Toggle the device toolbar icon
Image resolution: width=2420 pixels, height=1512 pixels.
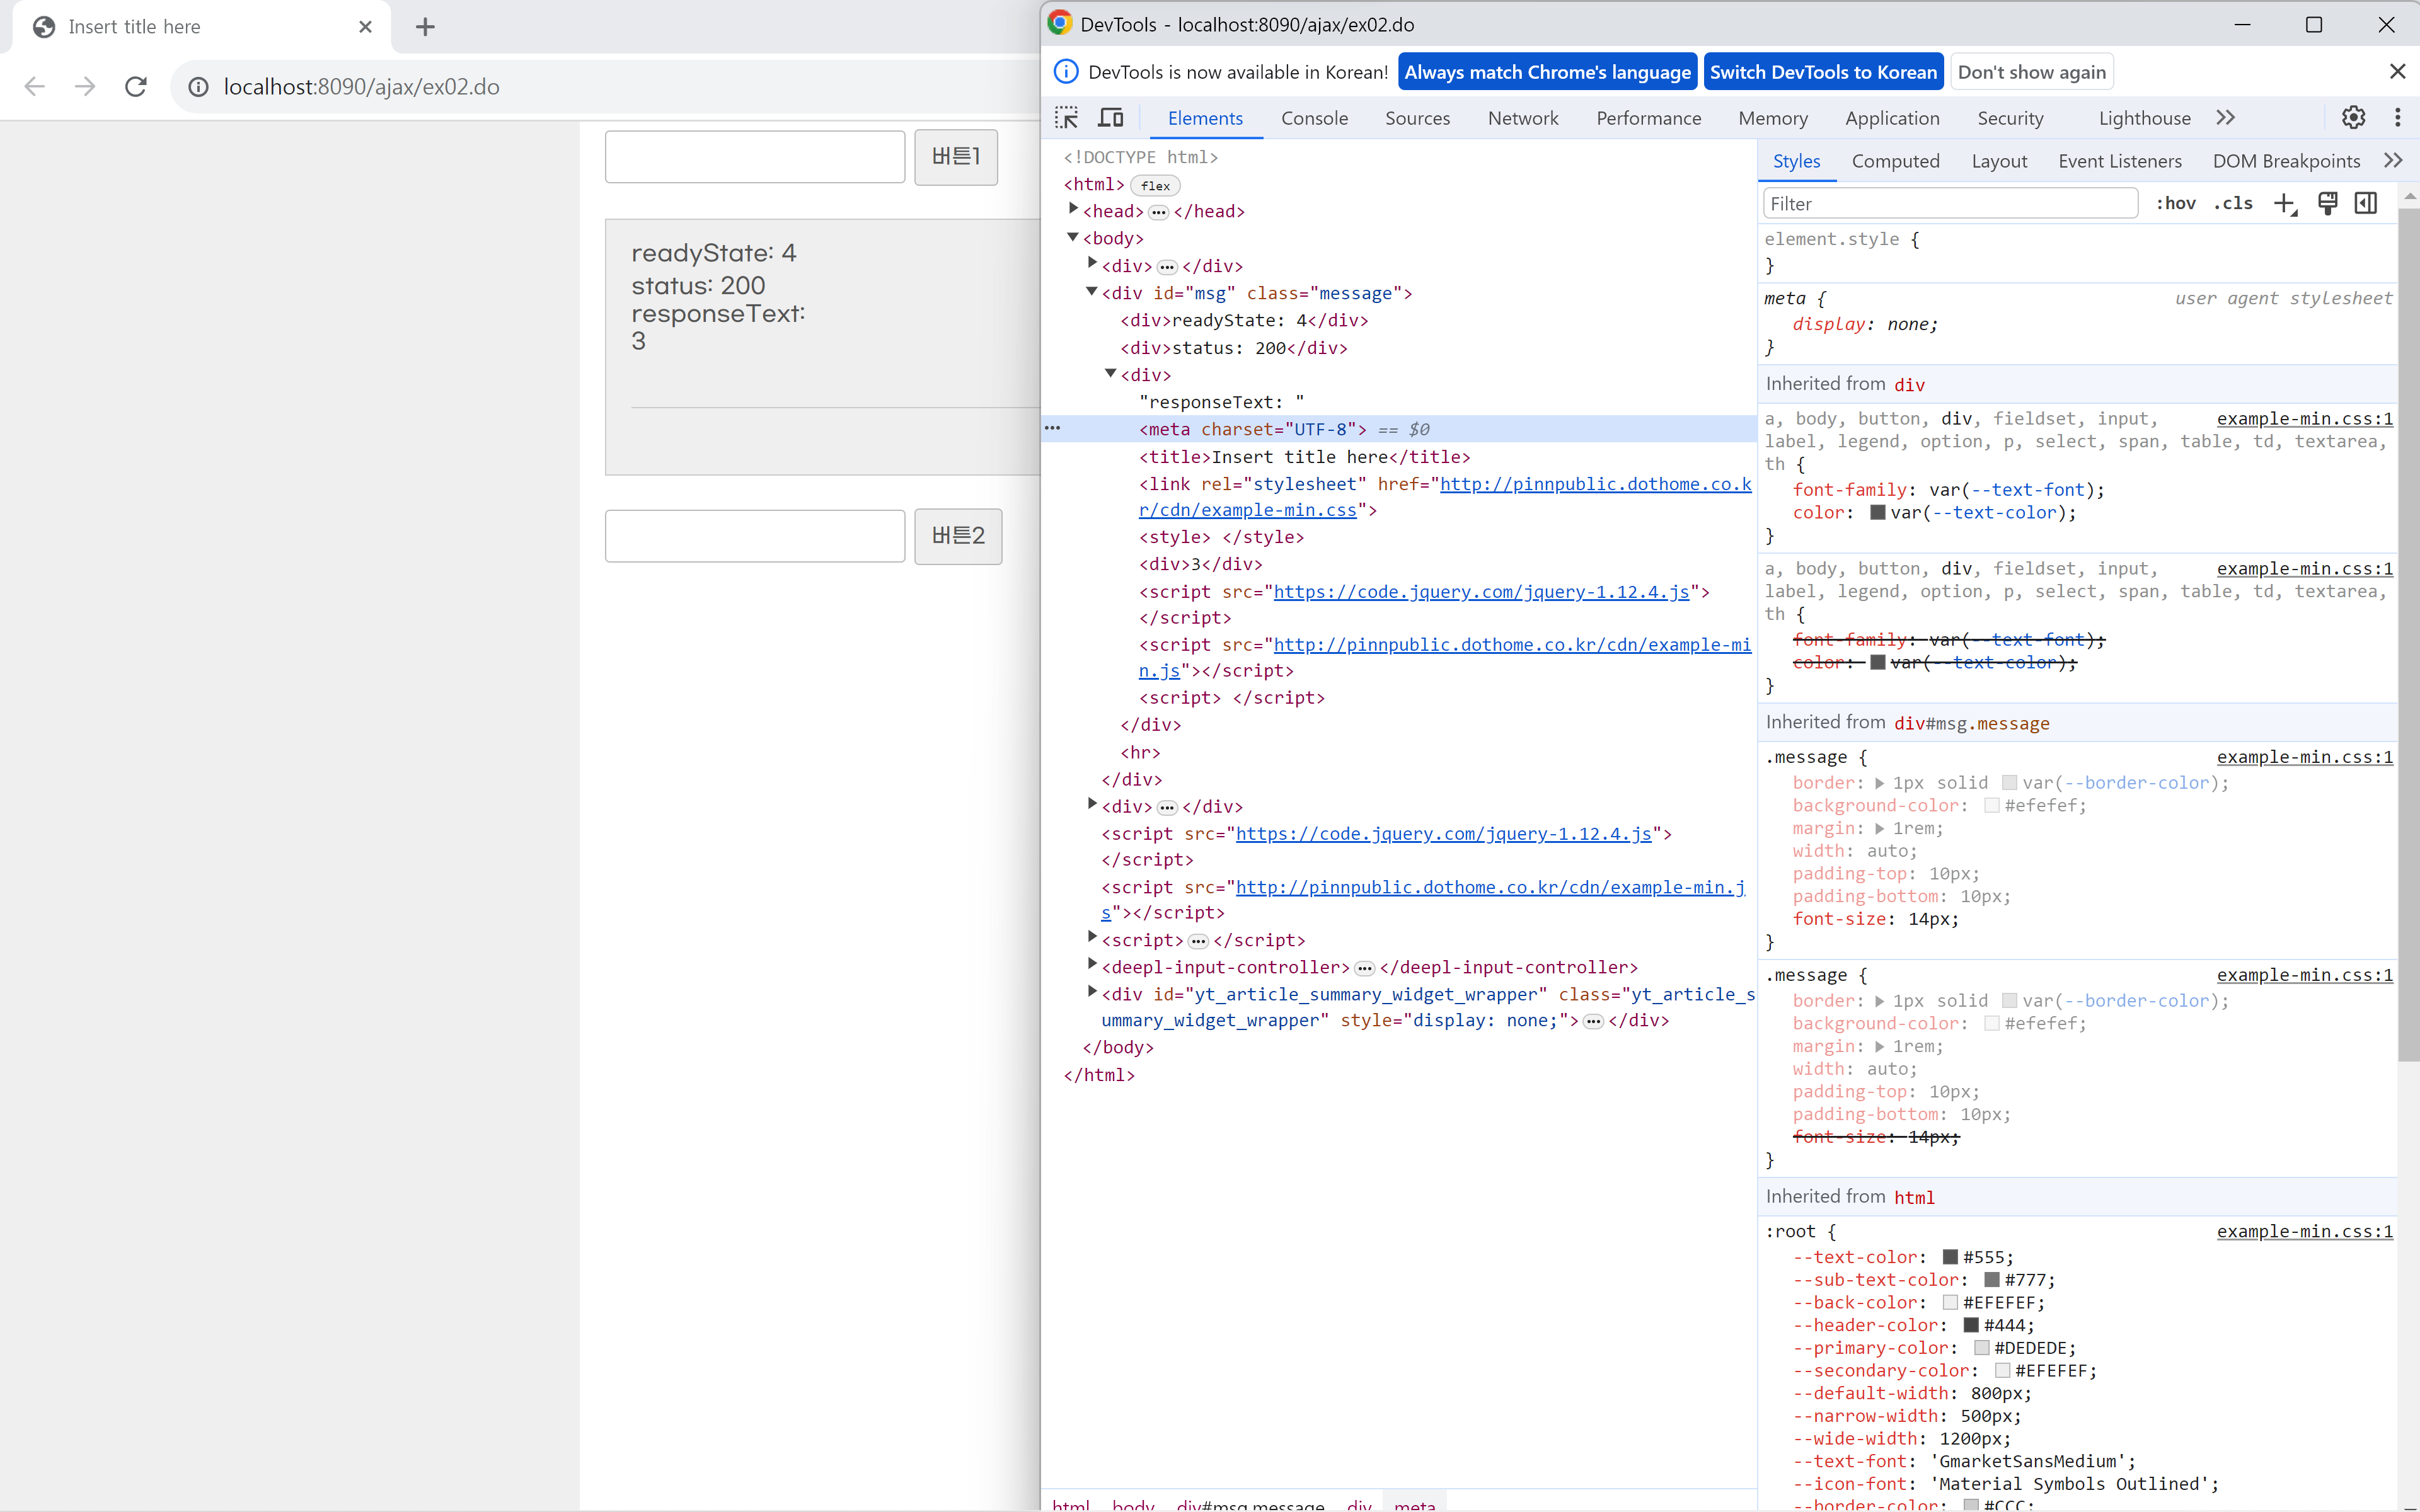[x=1111, y=118]
